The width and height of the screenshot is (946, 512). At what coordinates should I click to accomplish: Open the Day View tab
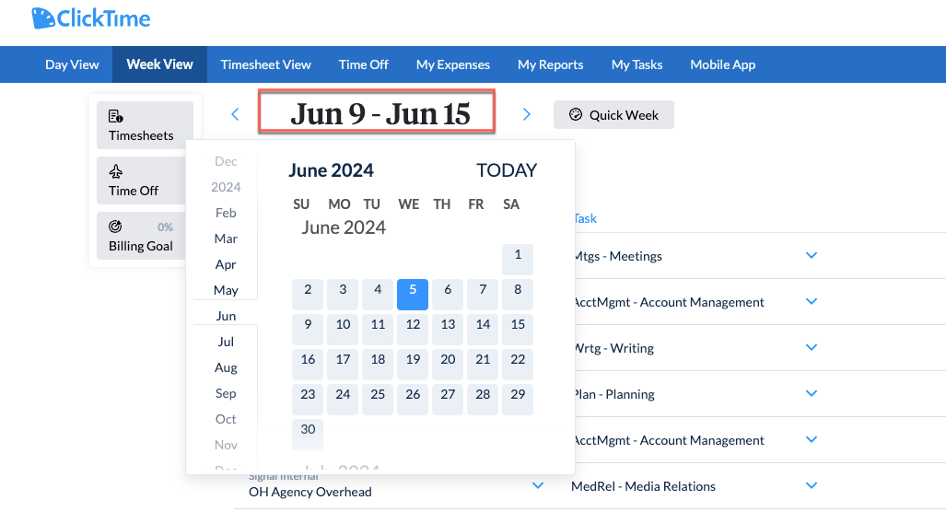click(72, 64)
